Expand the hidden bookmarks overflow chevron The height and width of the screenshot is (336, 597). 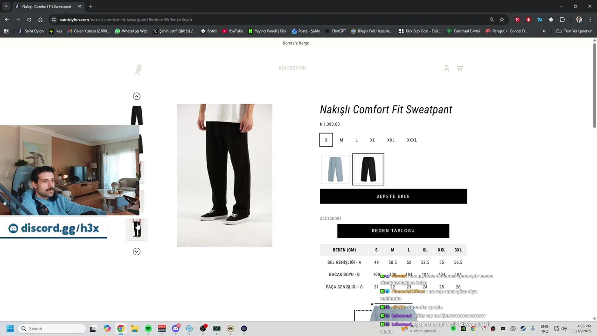544,31
